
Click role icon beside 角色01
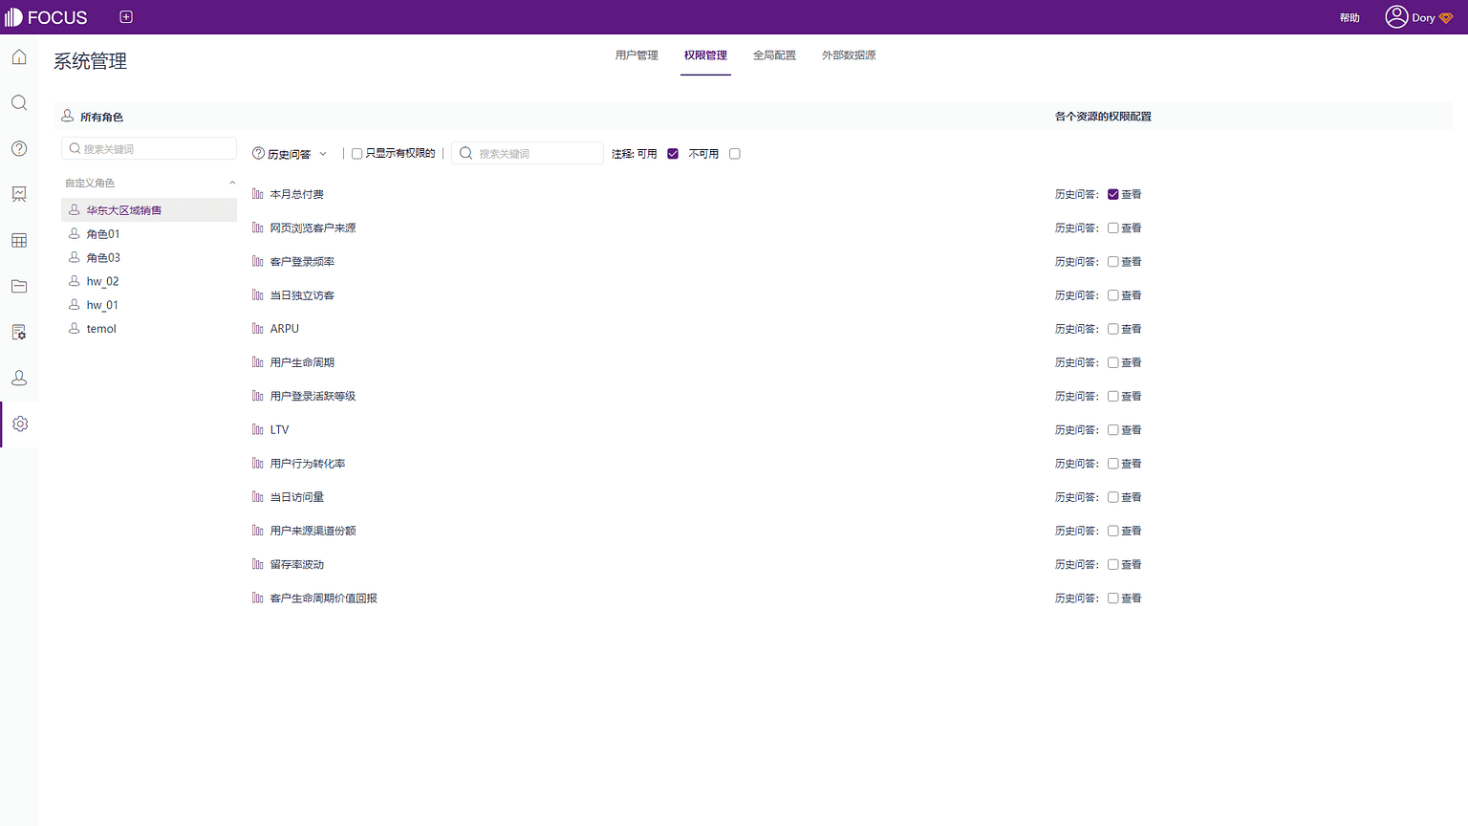[75, 233]
